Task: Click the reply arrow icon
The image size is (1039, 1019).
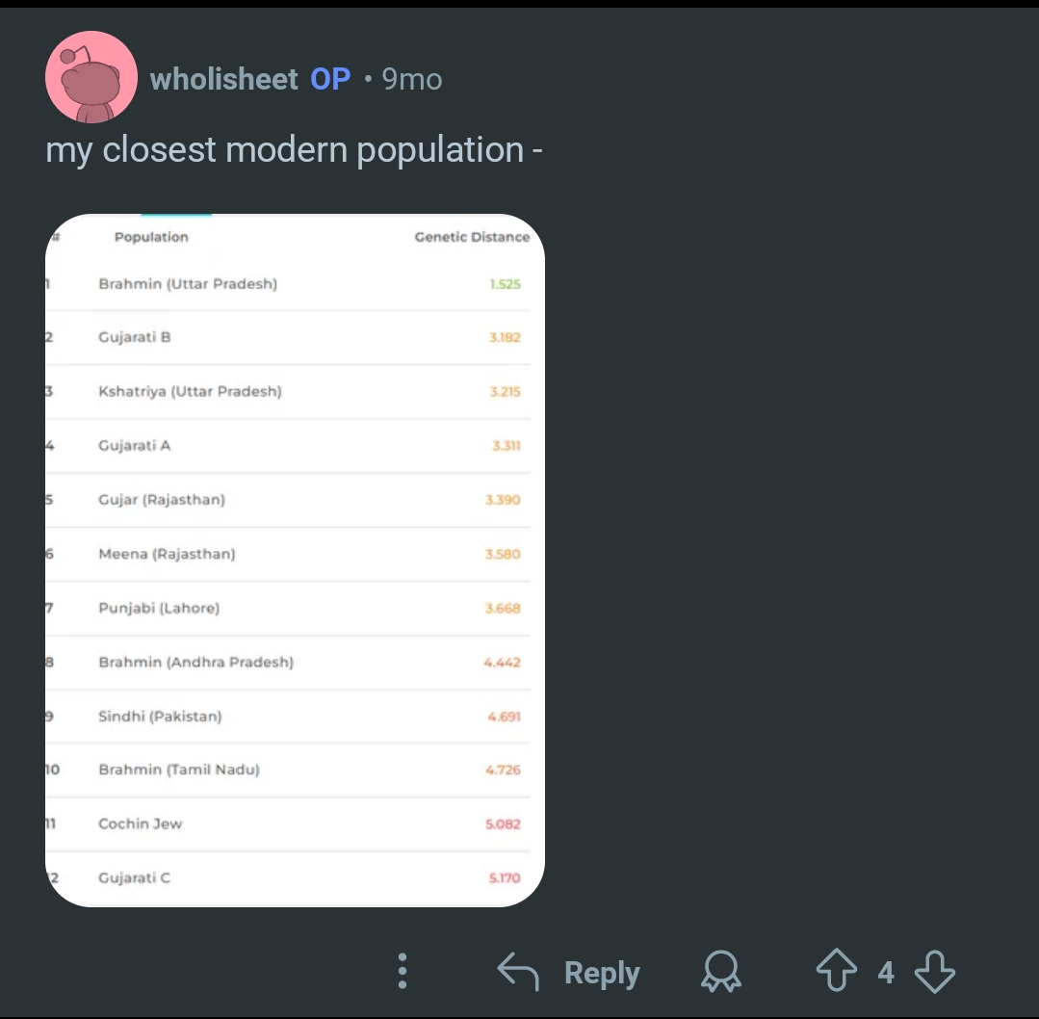Action: [x=517, y=972]
